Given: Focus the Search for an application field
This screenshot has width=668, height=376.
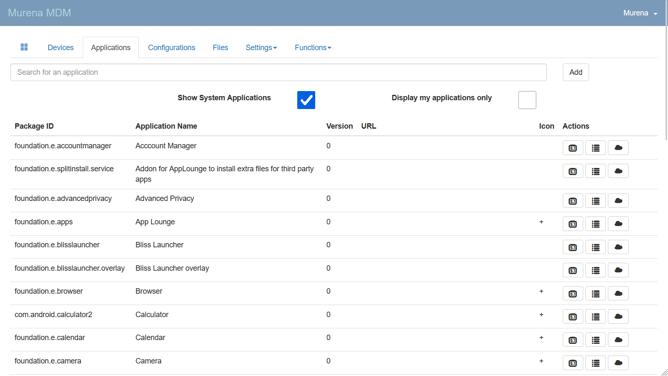Looking at the screenshot, I should [x=278, y=72].
